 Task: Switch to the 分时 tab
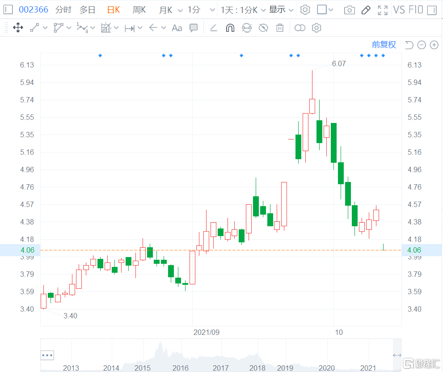pos(63,10)
